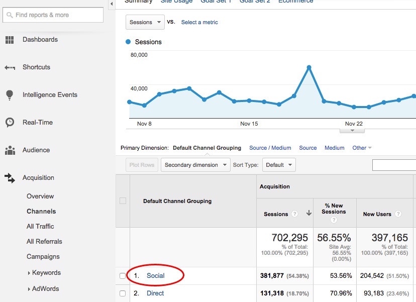
Task: Check the Direct row checkbox
Action: [123, 293]
